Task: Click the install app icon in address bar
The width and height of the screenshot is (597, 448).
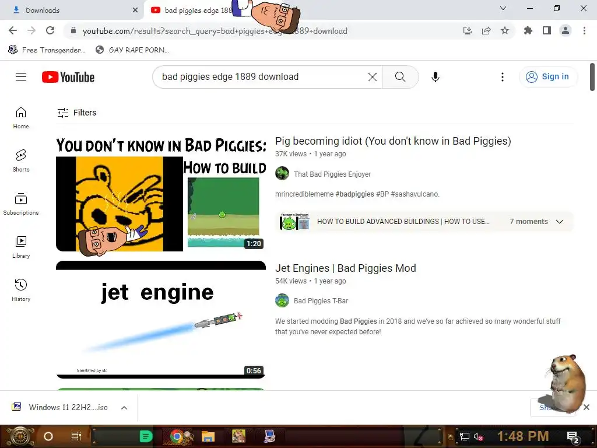Action: click(467, 30)
